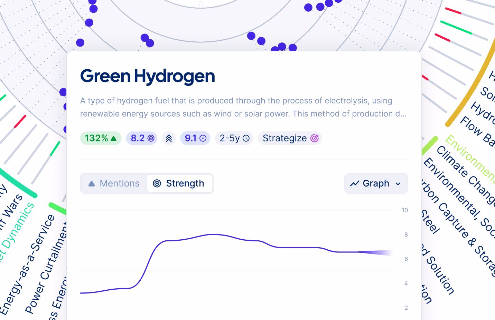
Task: Click the concentric circles icon beside 8.2
Action: point(151,138)
